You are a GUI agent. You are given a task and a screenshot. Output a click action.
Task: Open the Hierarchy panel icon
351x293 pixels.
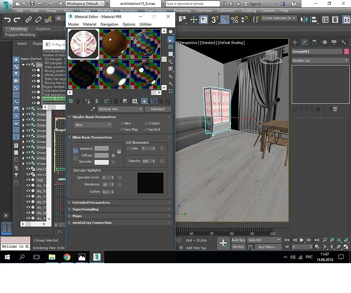[314, 42]
